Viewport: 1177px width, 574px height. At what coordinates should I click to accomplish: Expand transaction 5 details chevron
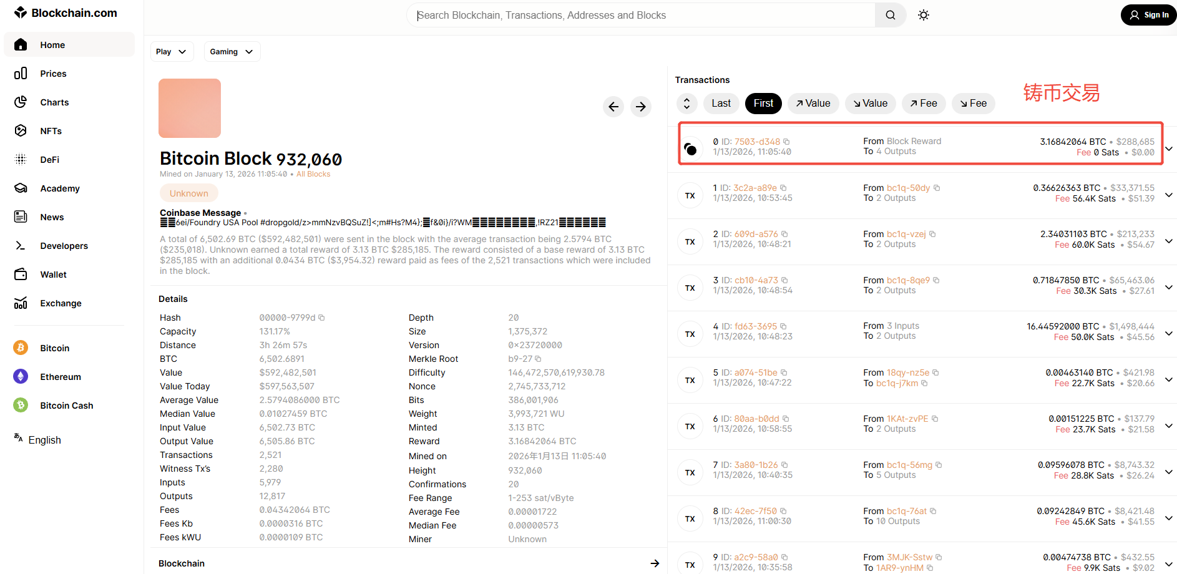pyautogui.click(x=1169, y=379)
